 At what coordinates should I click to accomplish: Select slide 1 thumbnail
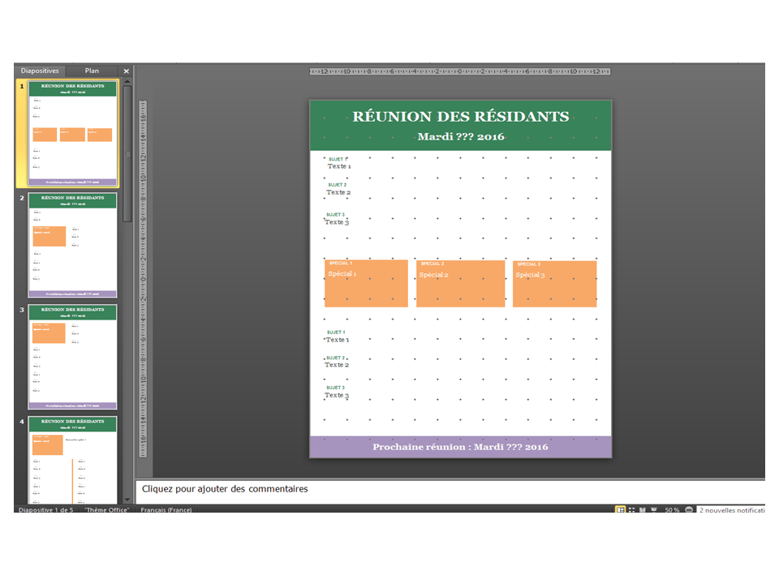click(x=72, y=133)
